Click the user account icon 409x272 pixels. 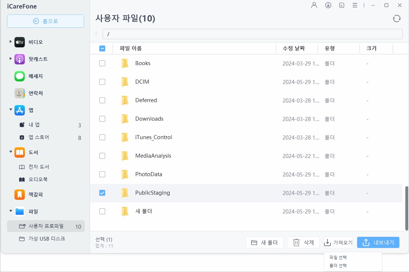click(314, 5)
